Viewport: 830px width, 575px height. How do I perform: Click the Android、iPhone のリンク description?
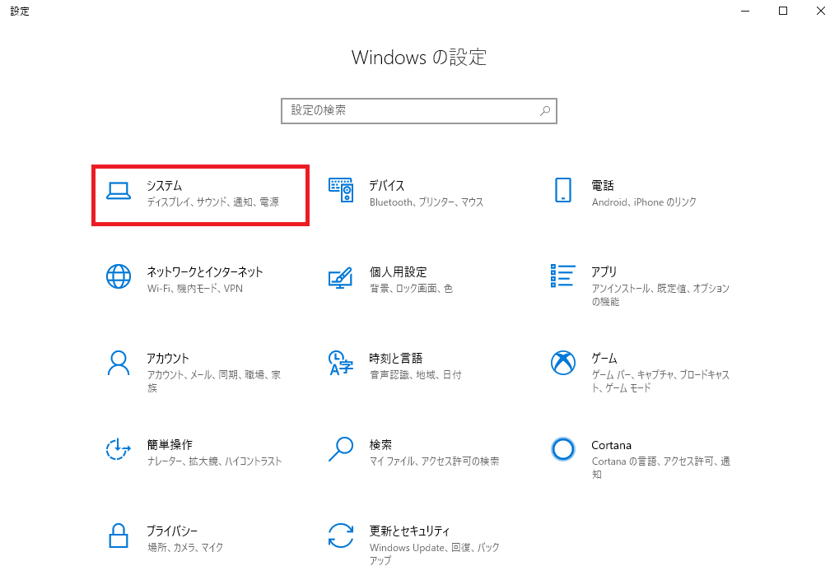click(644, 202)
